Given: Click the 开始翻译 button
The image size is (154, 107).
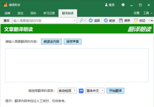Looking at the screenshot, I should pos(115,91).
